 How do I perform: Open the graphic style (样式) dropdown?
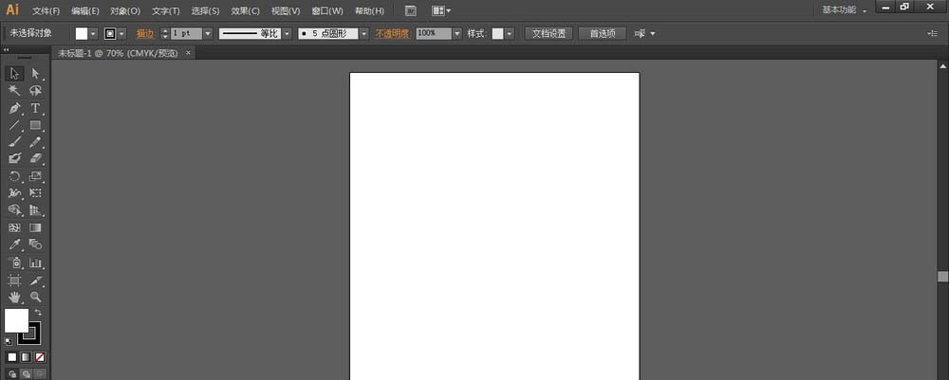(509, 34)
